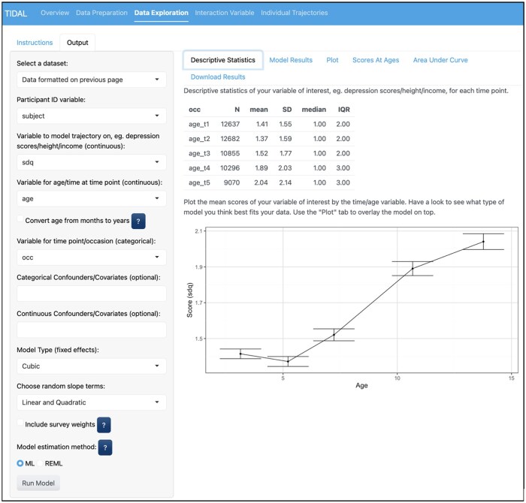Expand the Participant ID variable dropdown
Image resolution: width=526 pixels, height=503 pixels.
click(x=91, y=116)
